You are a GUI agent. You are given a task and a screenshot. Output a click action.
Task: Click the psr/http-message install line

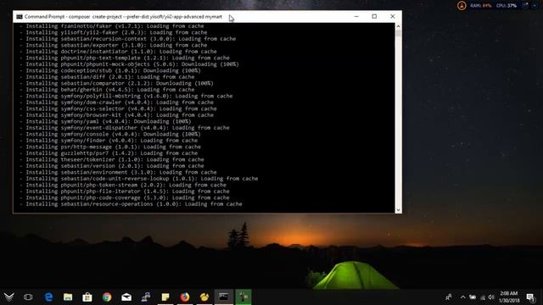110,147
